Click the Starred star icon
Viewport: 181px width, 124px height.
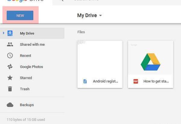(10, 78)
